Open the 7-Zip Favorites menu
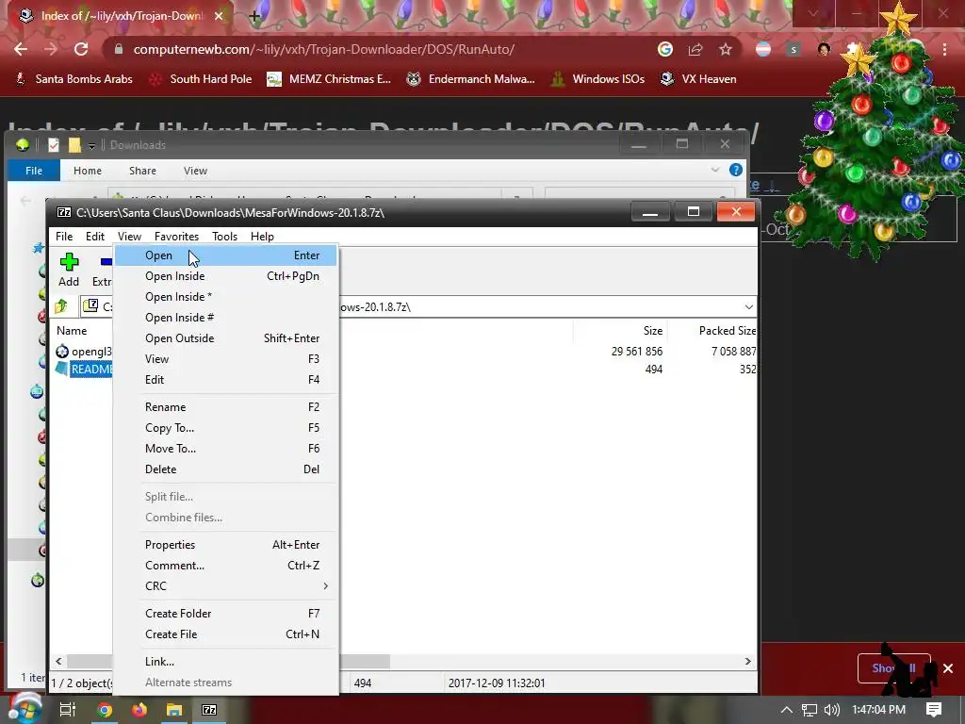 click(176, 237)
